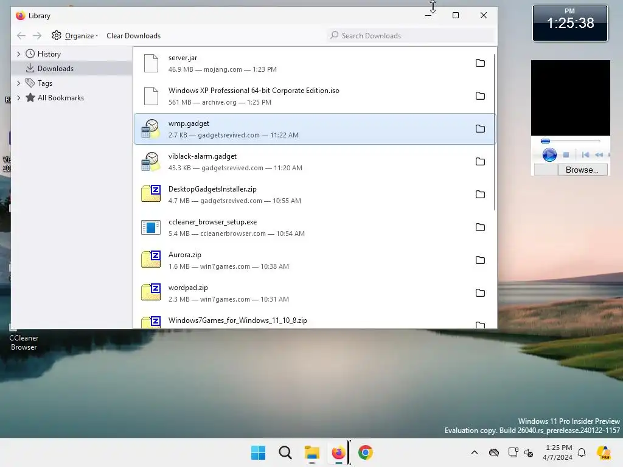Open the Start menu
The height and width of the screenshot is (467, 623).
coord(258,452)
